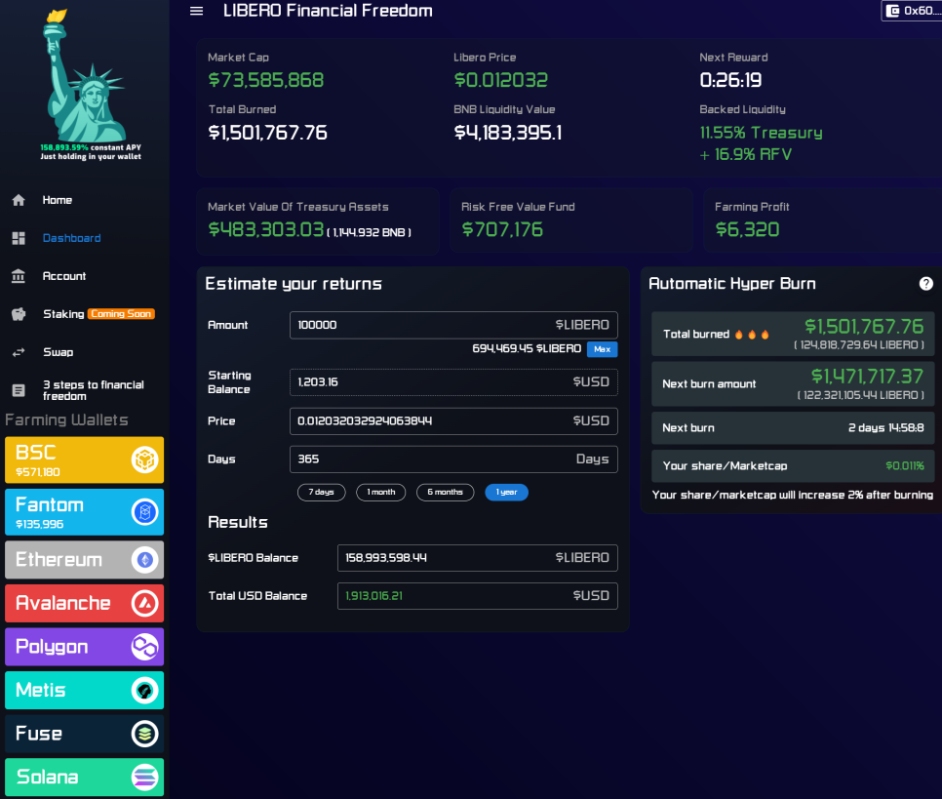Click the Fantom chain logo icon

tap(144, 512)
